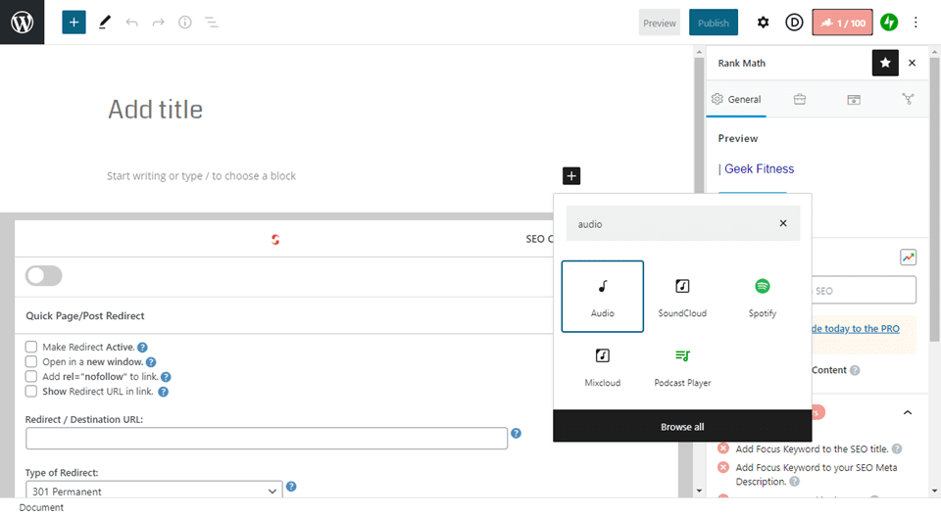Viewport: 941px width, 516px height.
Task: Click the WordPress logo icon
Action: [x=23, y=23]
